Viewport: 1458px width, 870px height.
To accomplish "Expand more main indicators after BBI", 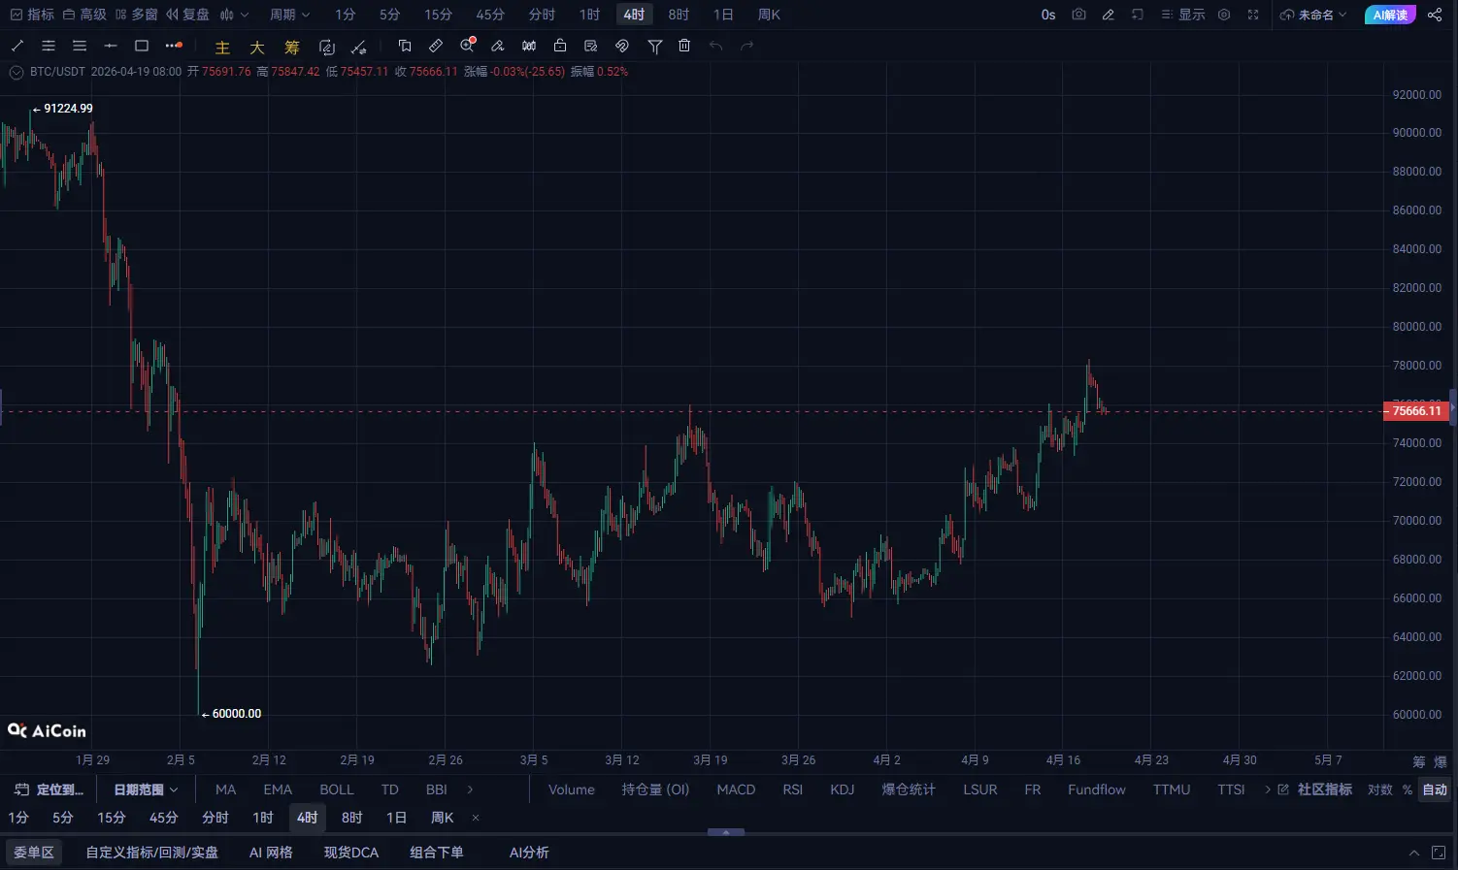I will 471,789.
